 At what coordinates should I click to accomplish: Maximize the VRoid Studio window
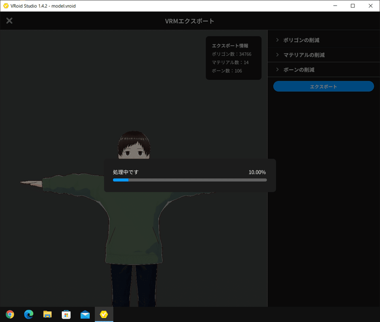click(x=353, y=6)
